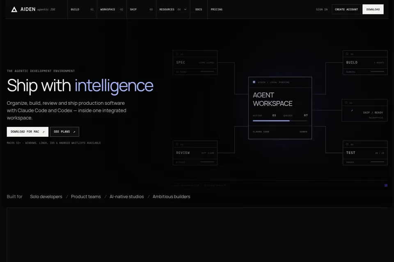
Task: Click the CODEX label in workspace card
Action: tap(303, 132)
